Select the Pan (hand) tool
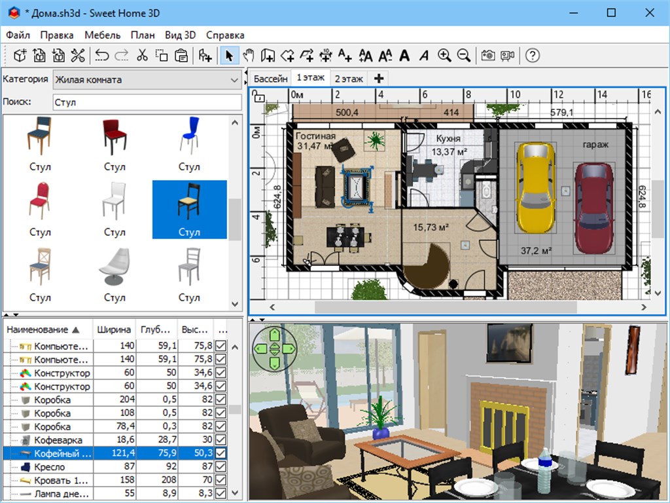The height and width of the screenshot is (503, 670). pos(248,56)
